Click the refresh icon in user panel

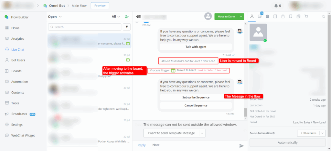tap(323, 16)
